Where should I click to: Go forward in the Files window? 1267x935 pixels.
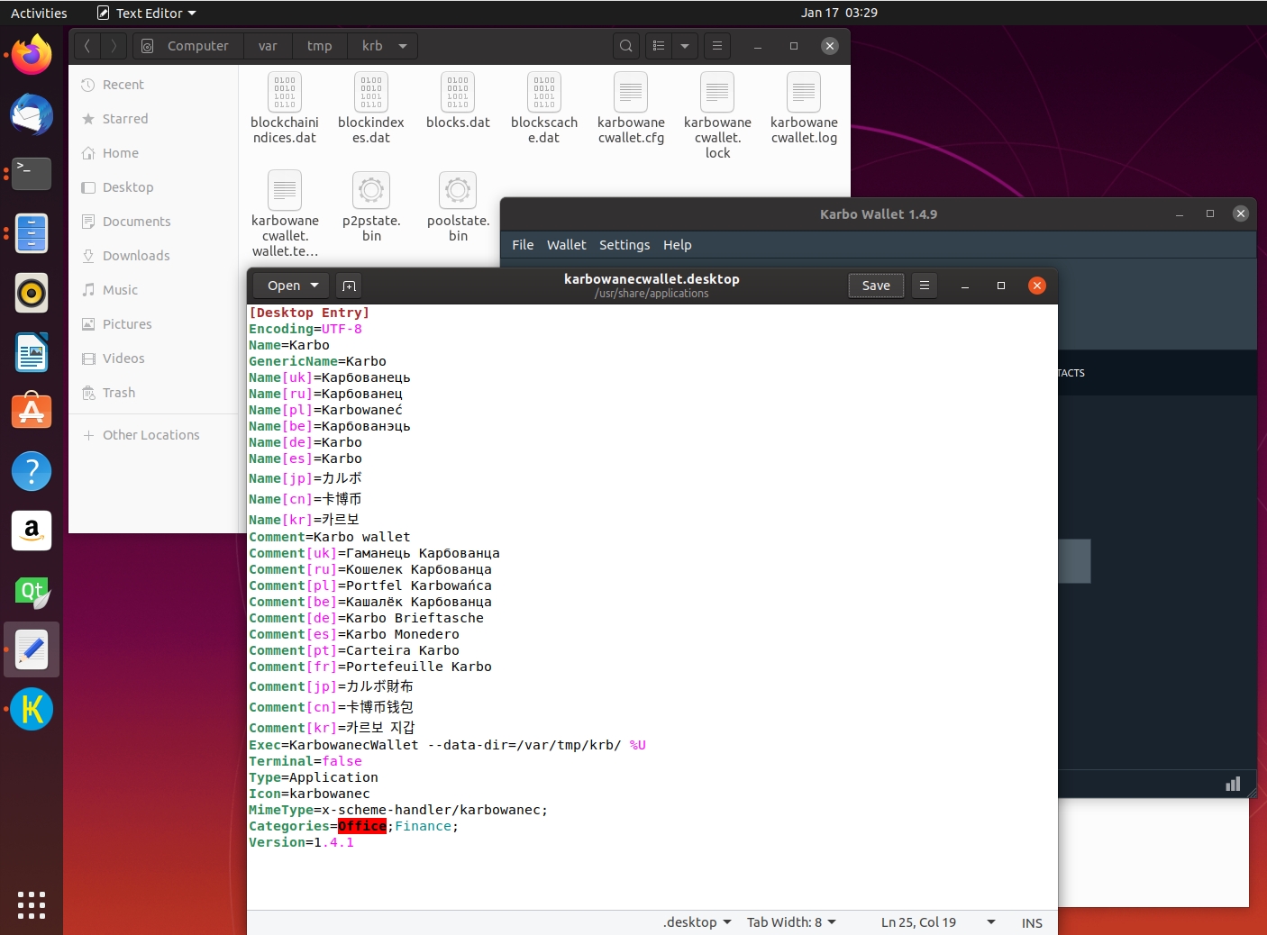pyautogui.click(x=114, y=46)
